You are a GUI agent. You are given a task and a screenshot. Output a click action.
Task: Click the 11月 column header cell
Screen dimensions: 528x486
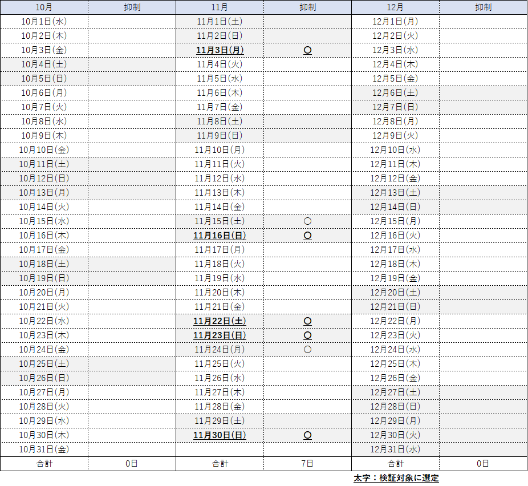[x=220, y=7]
